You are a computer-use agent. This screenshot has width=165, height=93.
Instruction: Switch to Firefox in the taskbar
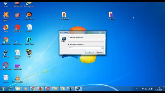(x=41, y=89)
